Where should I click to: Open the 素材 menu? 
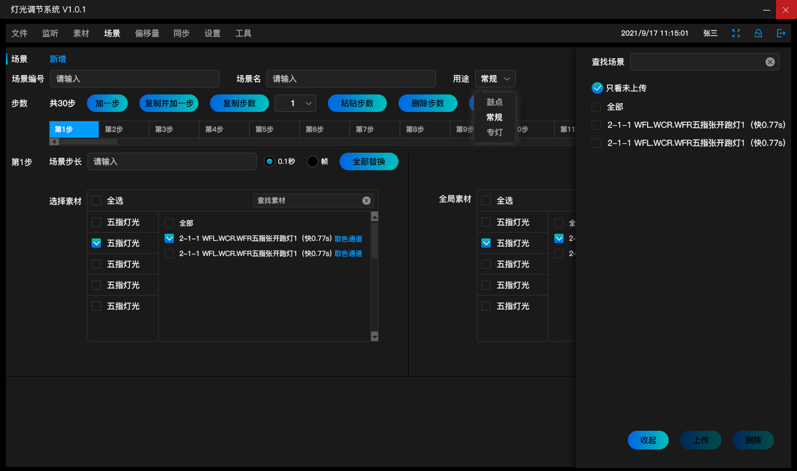(x=81, y=33)
